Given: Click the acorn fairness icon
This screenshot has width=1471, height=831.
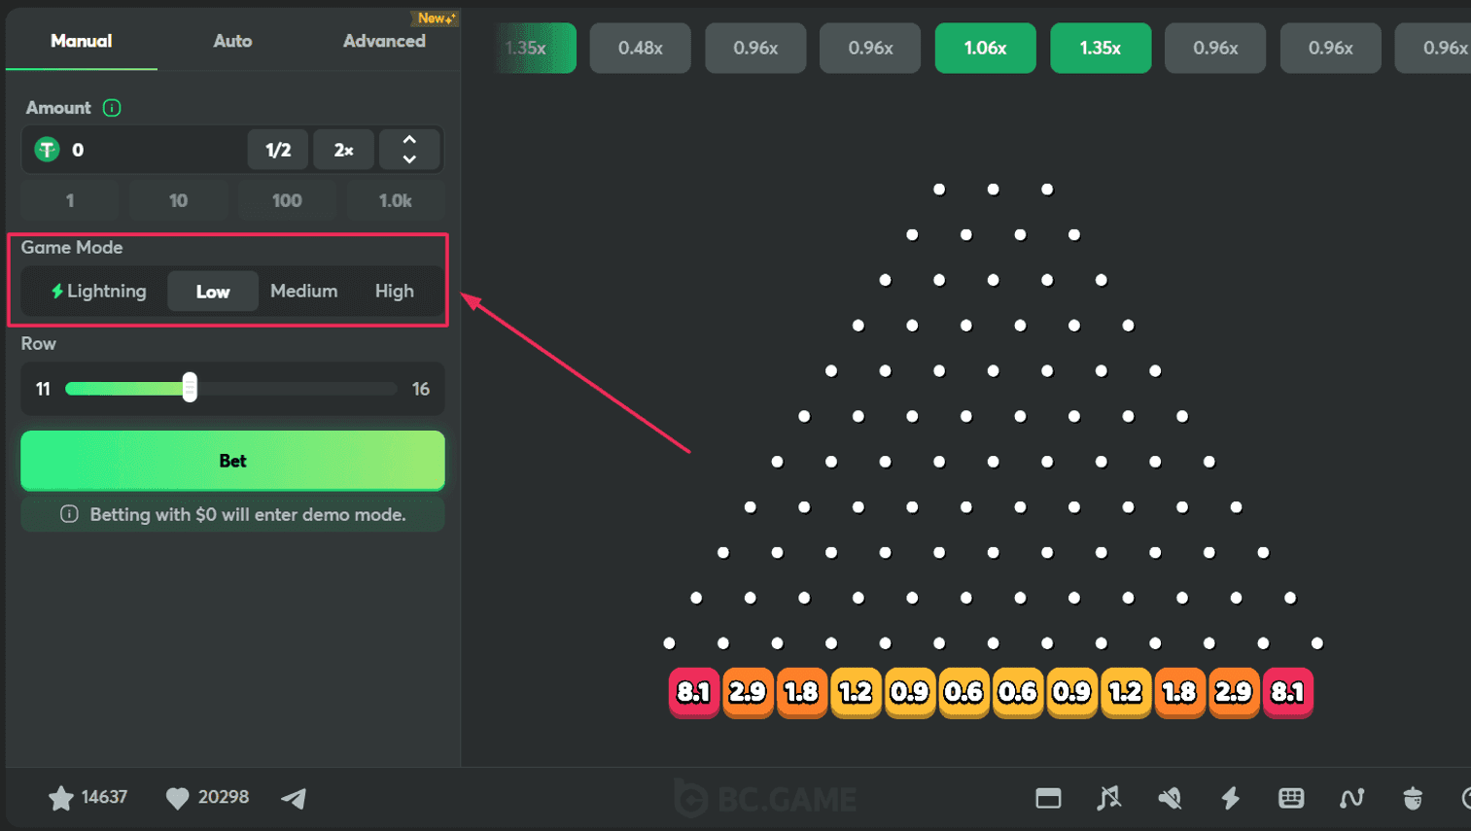Looking at the screenshot, I should pos(1413,798).
